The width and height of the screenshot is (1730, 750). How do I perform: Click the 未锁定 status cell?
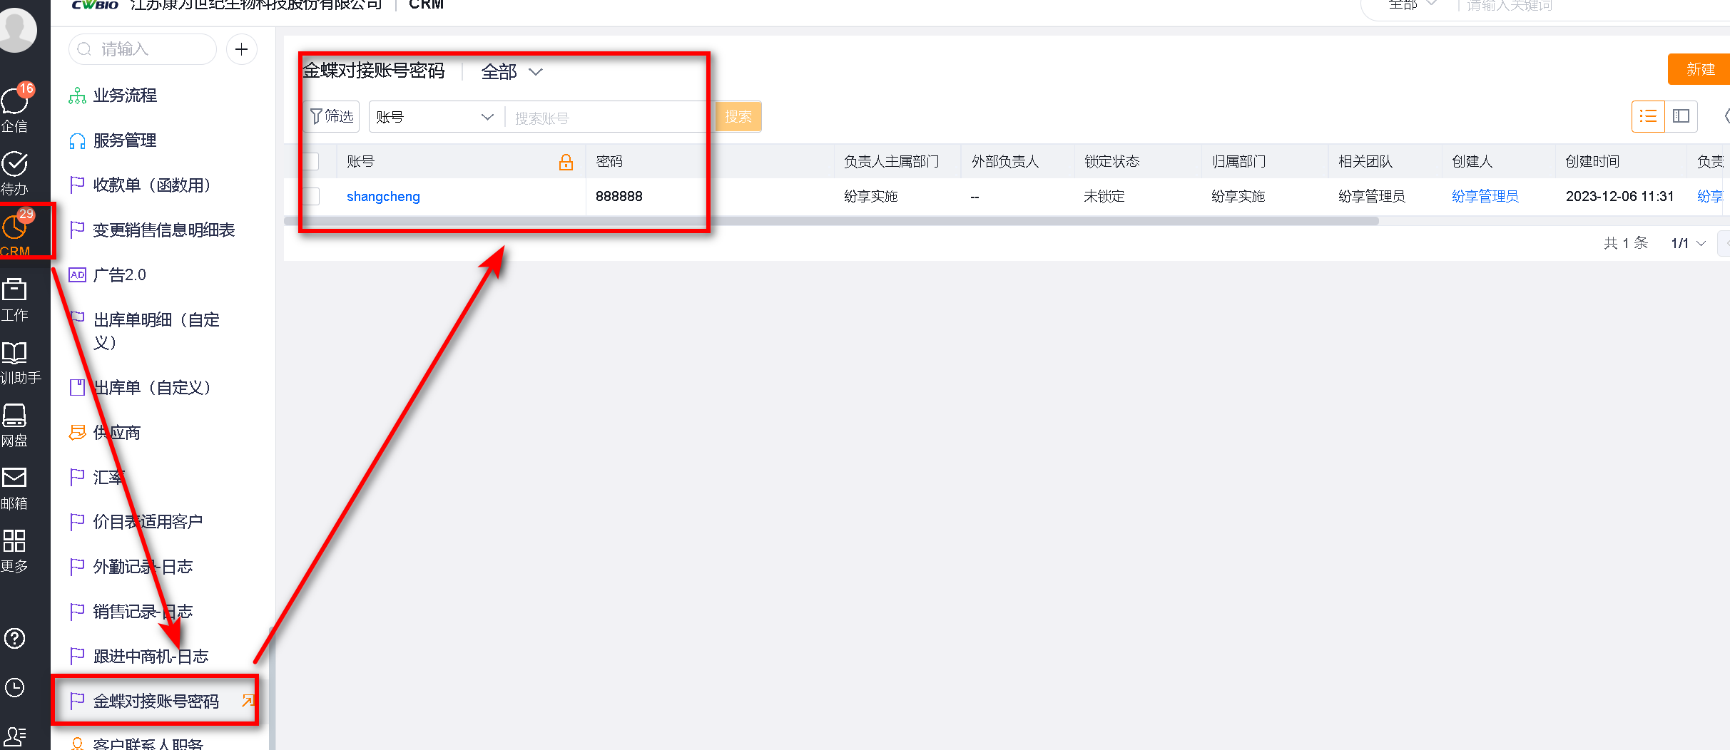pos(1104,196)
